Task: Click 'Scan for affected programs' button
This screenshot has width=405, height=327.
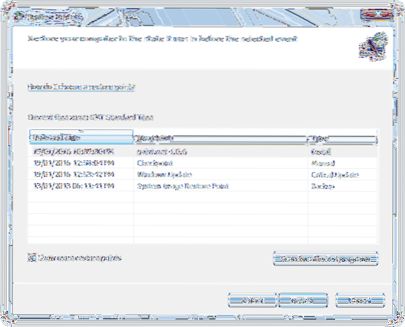Action: [326, 258]
